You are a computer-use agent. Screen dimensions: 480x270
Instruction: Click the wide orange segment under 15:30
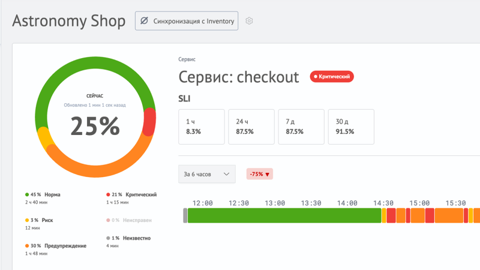449,215
